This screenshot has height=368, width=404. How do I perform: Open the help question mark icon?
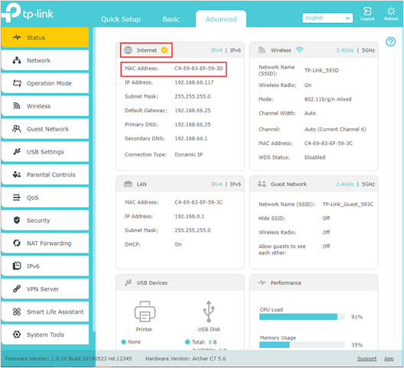click(x=390, y=42)
